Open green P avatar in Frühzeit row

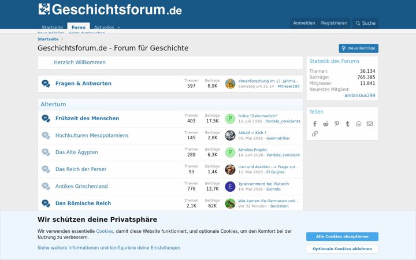[x=230, y=118]
